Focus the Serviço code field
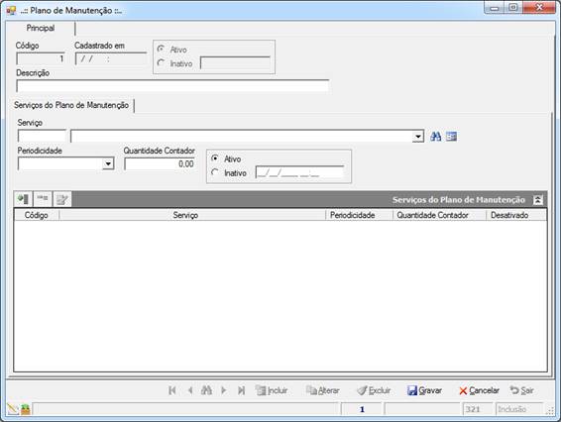This screenshot has height=422, width=561. coord(43,137)
